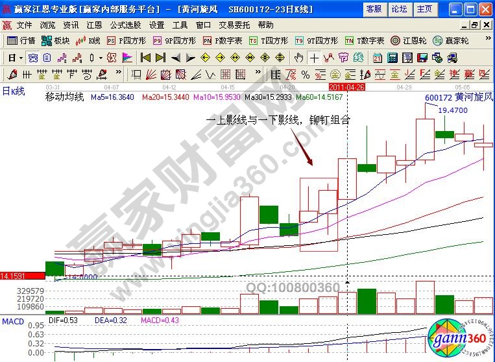The image size is (495, 362).
Task: Toggle the crosshair cursor tool
Action: tap(315, 57)
